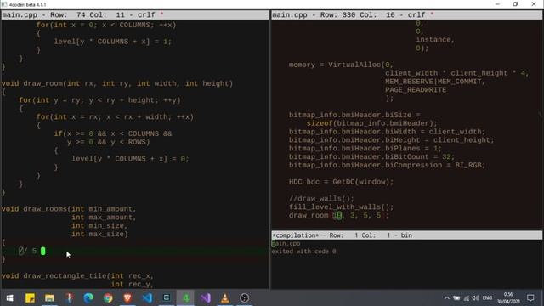
Task: Click the *compilation* panel header bar
Action: point(407,235)
